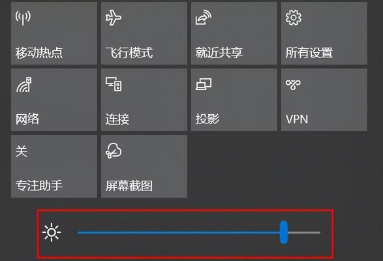Click the screen snip scissors icon
Image resolution: width=383 pixels, height=261 pixels.
114,151
